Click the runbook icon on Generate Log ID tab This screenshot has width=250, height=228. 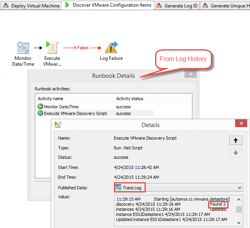[159, 6]
